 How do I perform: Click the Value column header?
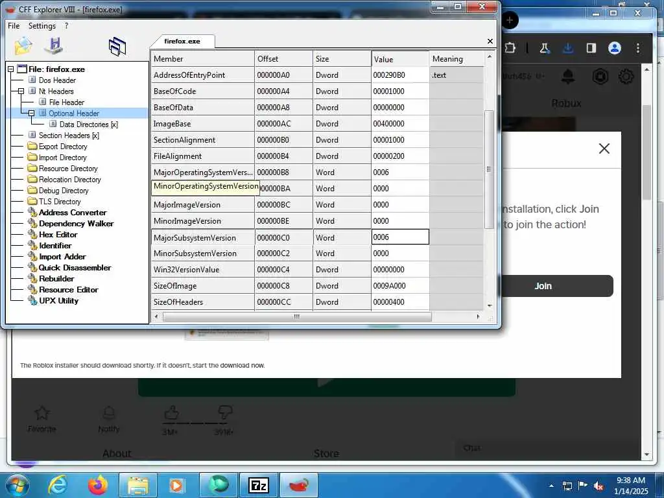pos(400,59)
